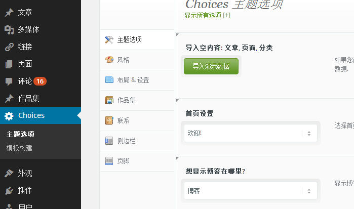Click the 导入演示数据 green button

click(211, 66)
